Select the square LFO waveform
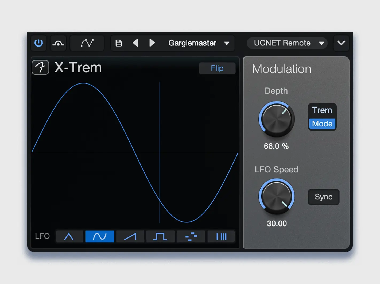The height and width of the screenshot is (284, 380). (x=160, y=236)
